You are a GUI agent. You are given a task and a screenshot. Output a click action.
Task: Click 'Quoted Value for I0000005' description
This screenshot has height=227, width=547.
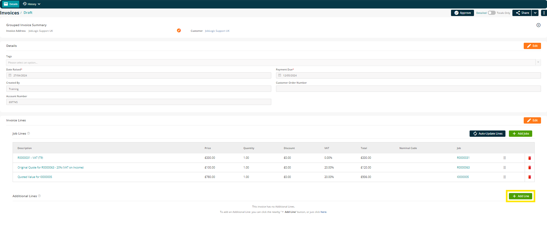35,177
